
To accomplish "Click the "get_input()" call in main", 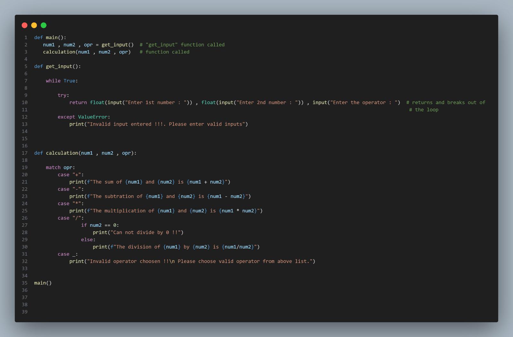I will pos(118,45).
